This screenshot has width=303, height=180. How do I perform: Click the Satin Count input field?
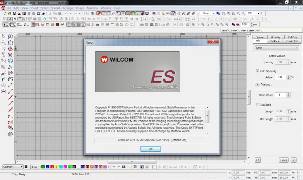[281, 95]
